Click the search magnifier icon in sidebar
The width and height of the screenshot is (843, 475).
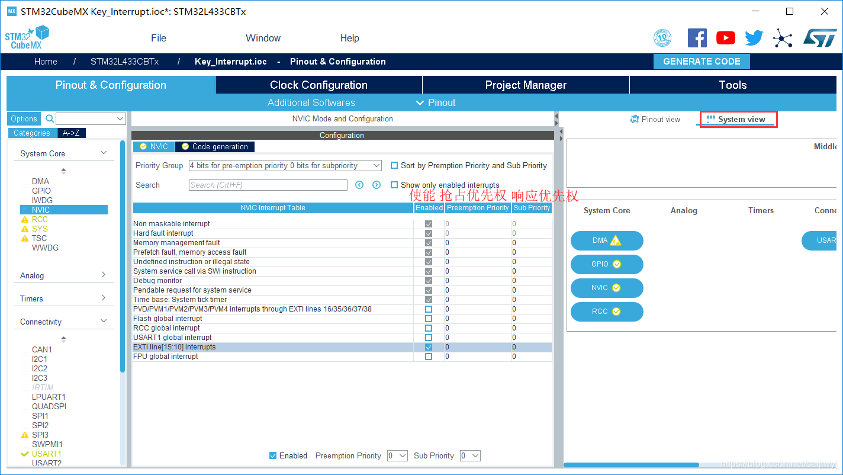50,118
